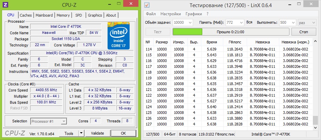The height and width of the screenshot is (140, 321).
Task: Click the Level 2 value 4 x 256 KBytes
Action: [100, 102]
